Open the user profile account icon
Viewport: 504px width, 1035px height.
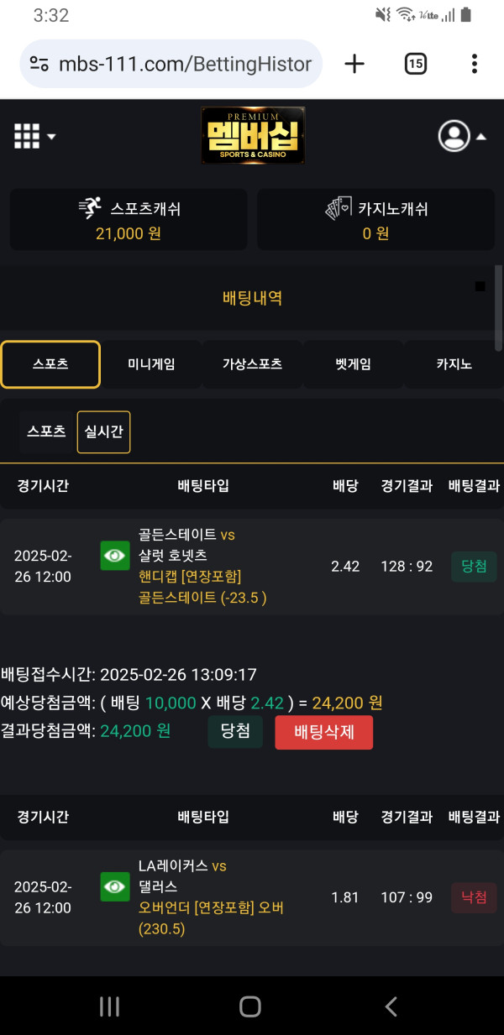(454, 135)
